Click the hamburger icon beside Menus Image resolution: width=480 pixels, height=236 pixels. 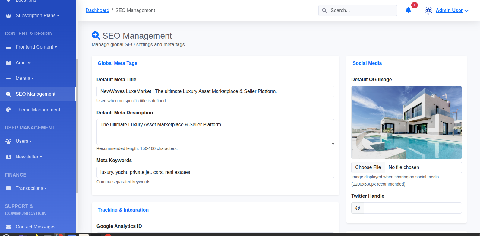[8, 78]
